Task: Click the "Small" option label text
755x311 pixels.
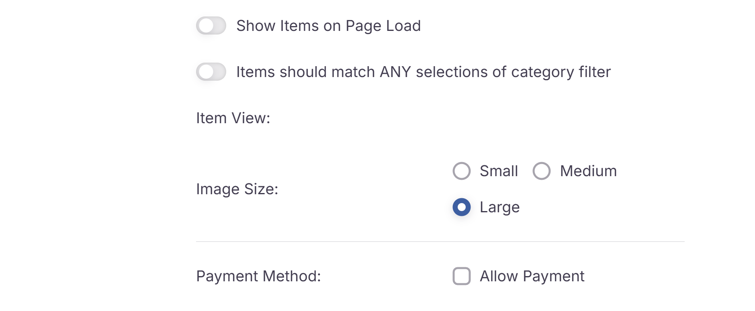Action: tap(499, 171)
